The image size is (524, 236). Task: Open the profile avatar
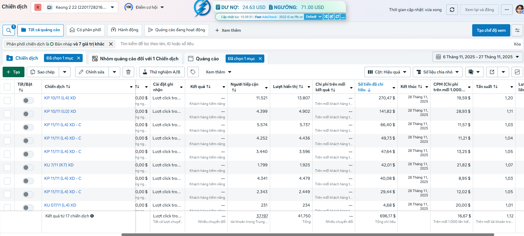[x=520, y=9]
